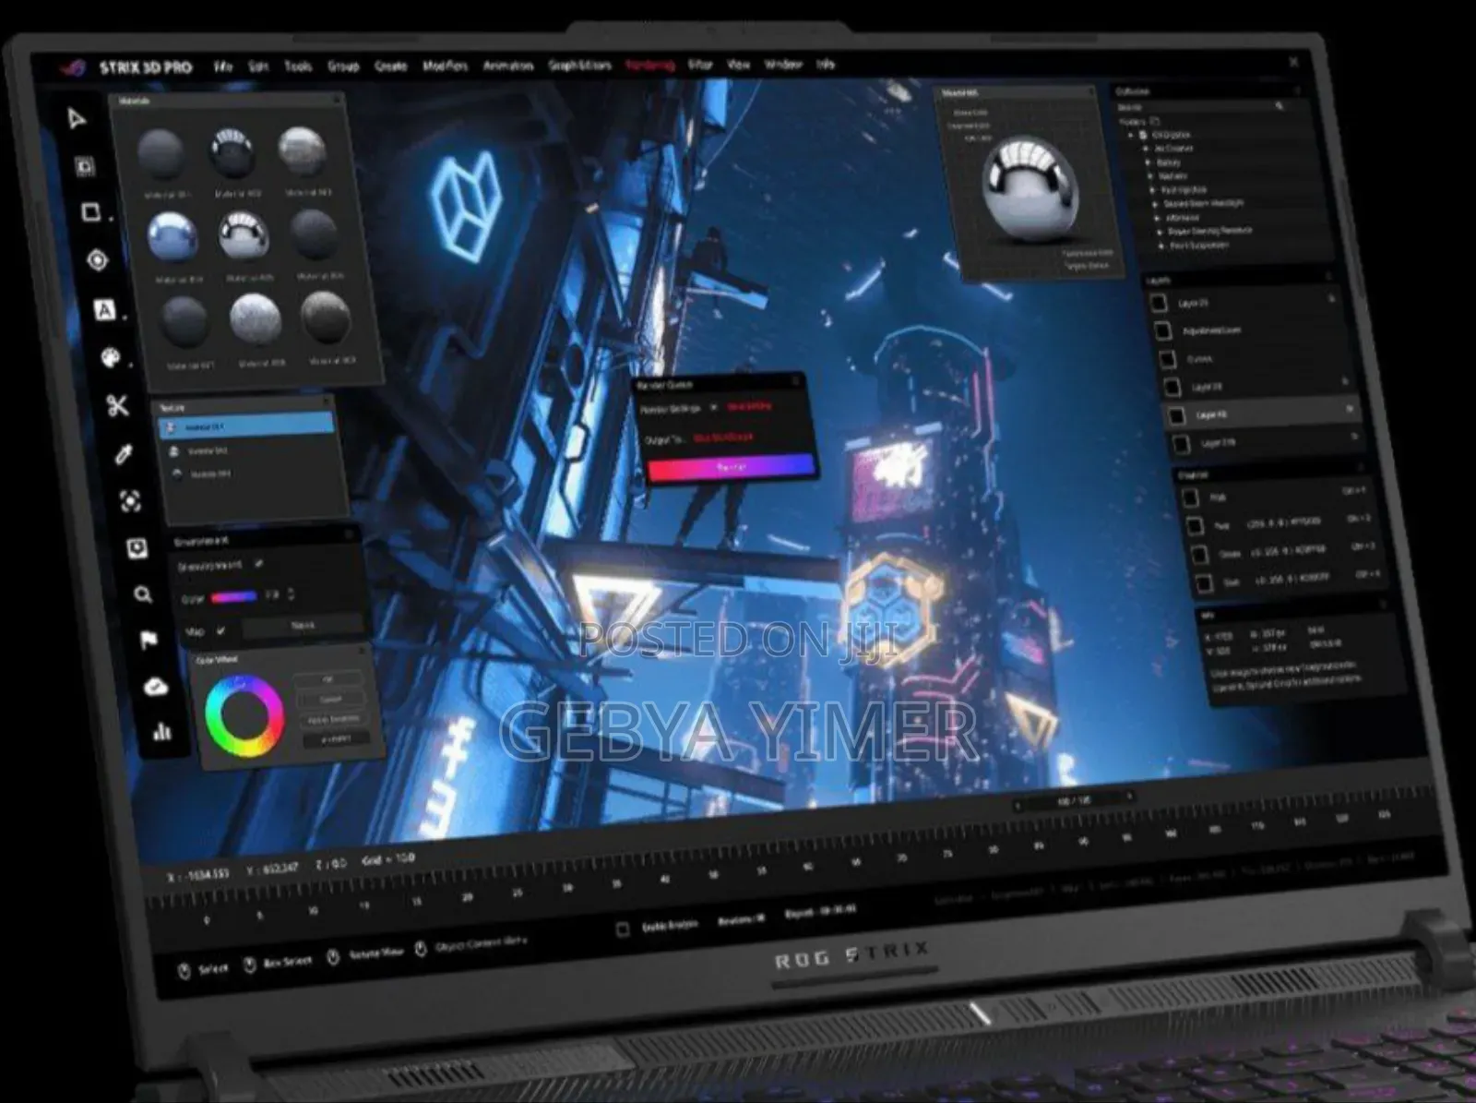Toggle the first checkbox in Environment panel
Screen dimensions: 1476x1103
[259, 562]
